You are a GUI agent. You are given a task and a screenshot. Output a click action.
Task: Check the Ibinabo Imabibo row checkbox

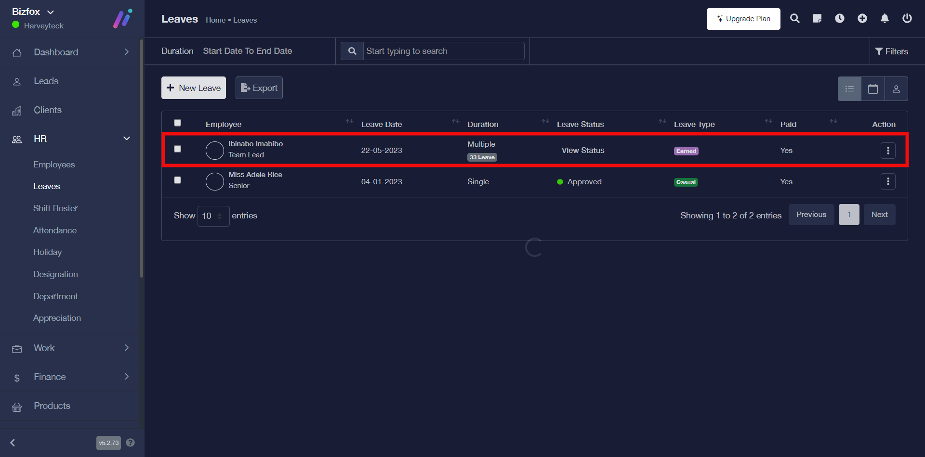(178, 149)
